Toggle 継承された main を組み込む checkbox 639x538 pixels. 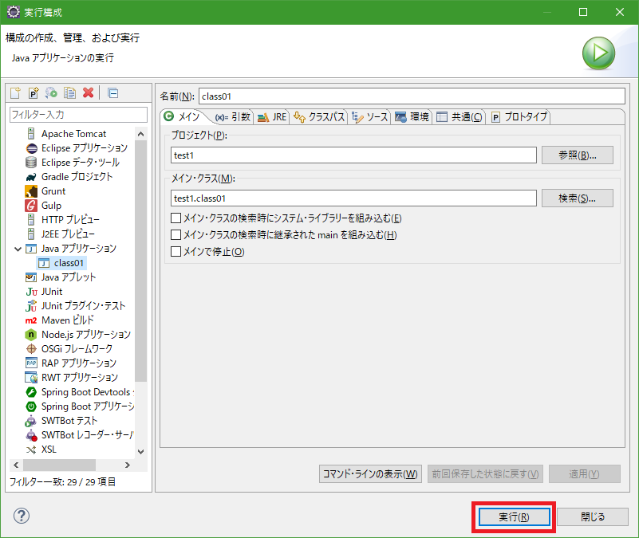pyautogui.click(x=176, y=235)
